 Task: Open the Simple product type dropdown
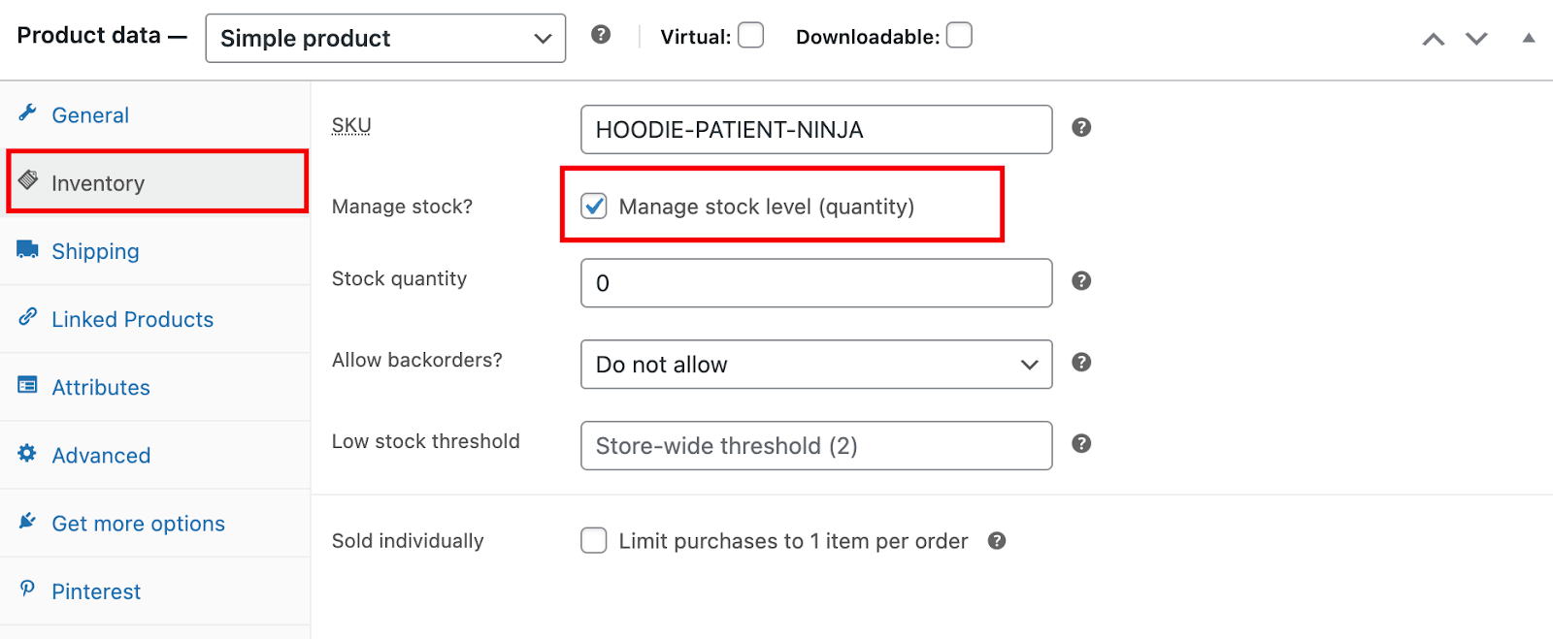click(384, 38)
